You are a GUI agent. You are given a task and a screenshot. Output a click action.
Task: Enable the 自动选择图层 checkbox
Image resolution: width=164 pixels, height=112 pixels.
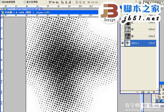point(1,2)
